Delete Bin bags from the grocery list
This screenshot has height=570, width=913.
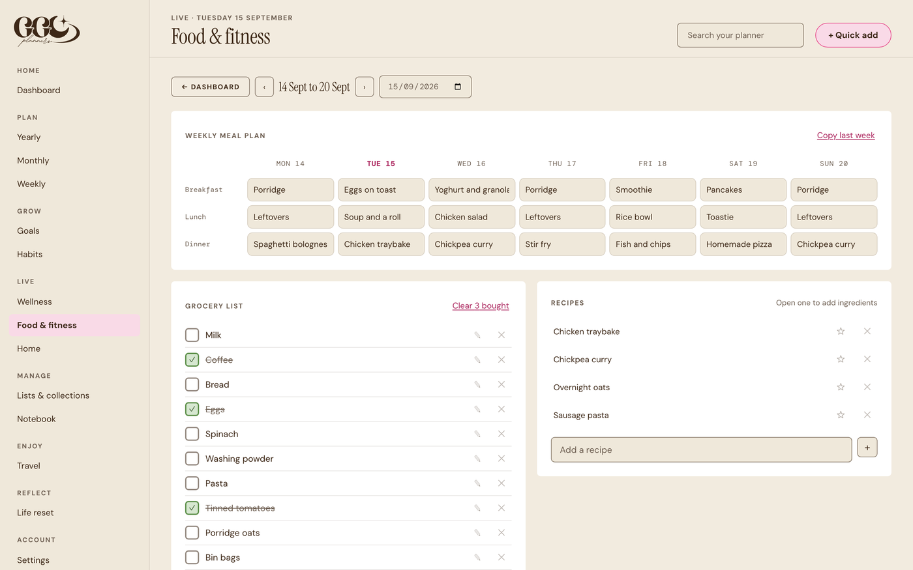pos(501,558)
